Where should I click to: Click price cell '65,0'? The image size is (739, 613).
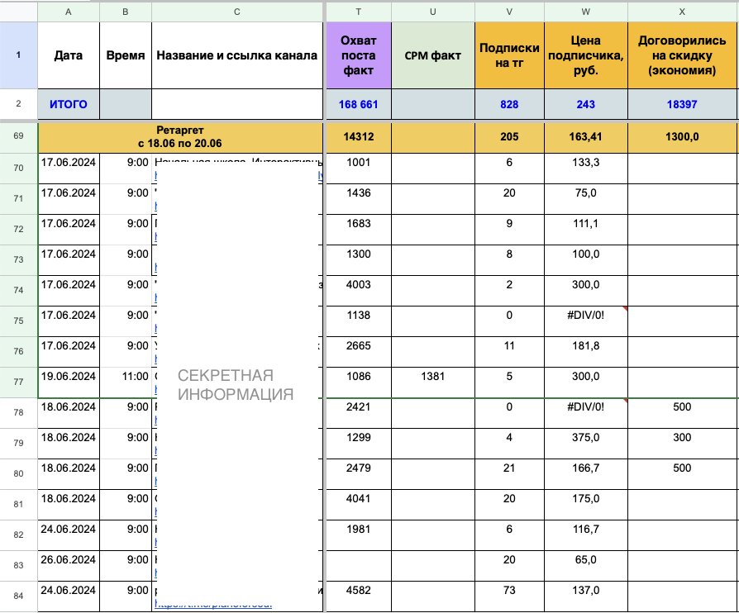[x=586, y=566]
